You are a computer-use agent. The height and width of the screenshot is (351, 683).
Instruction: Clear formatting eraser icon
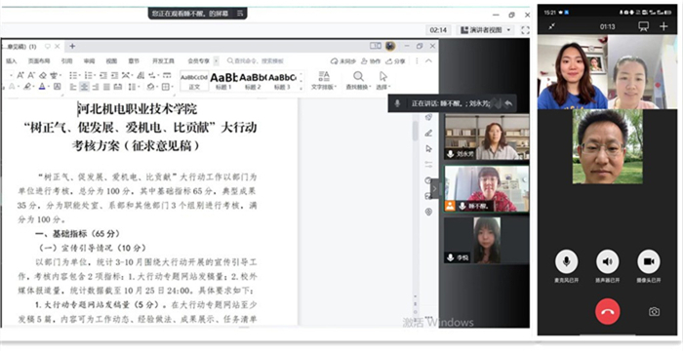point(44,75)
